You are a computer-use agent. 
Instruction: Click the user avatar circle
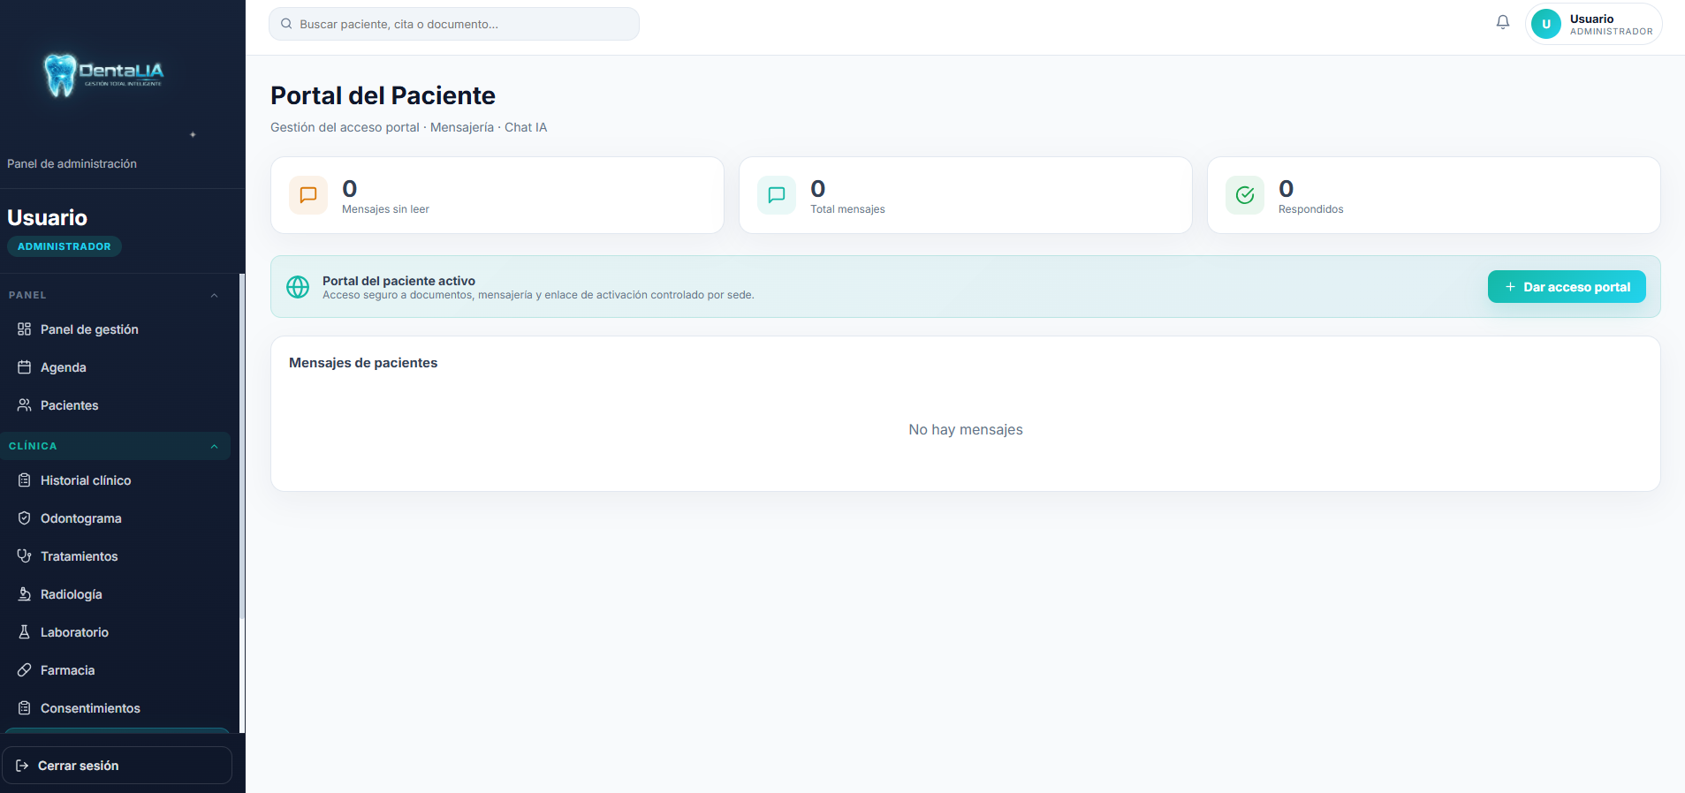pos(1545,24)
